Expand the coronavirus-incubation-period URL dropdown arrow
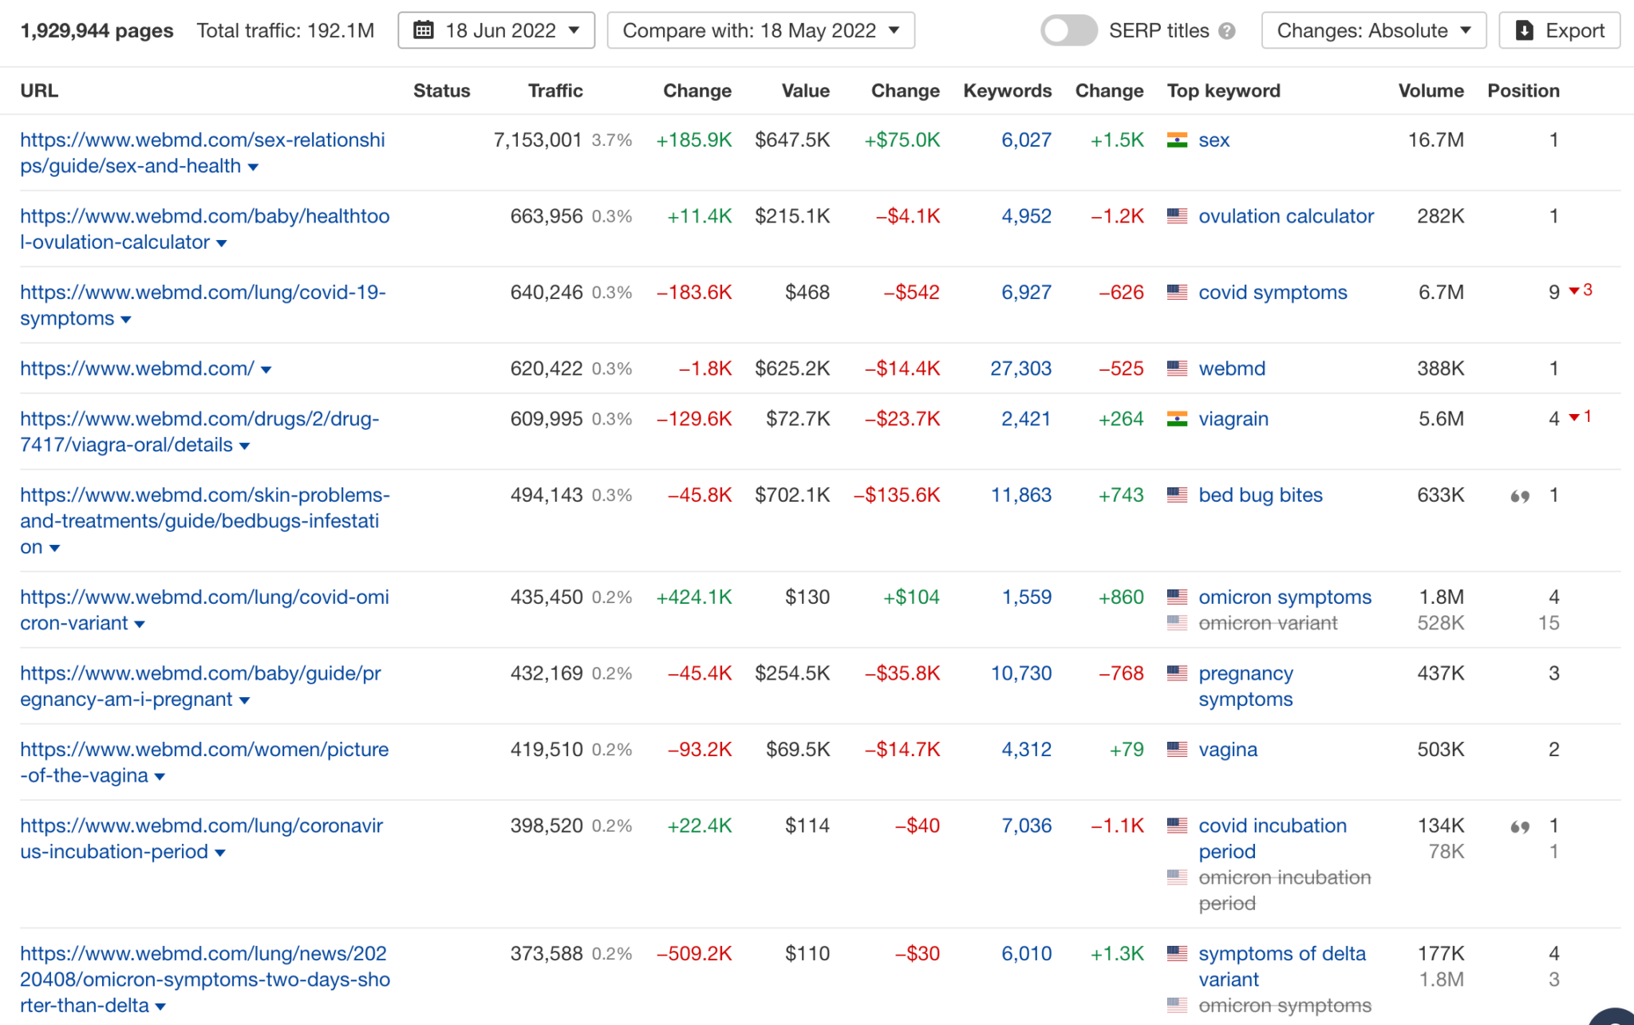 [x=220, y=854]
